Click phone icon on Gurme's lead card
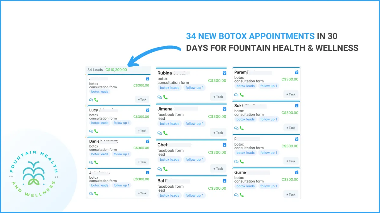This screenshot has width=380, height=213. tap(242, 195)
